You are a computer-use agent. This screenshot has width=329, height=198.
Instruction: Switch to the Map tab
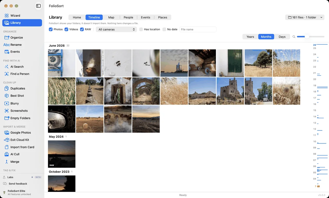point(111,17)
